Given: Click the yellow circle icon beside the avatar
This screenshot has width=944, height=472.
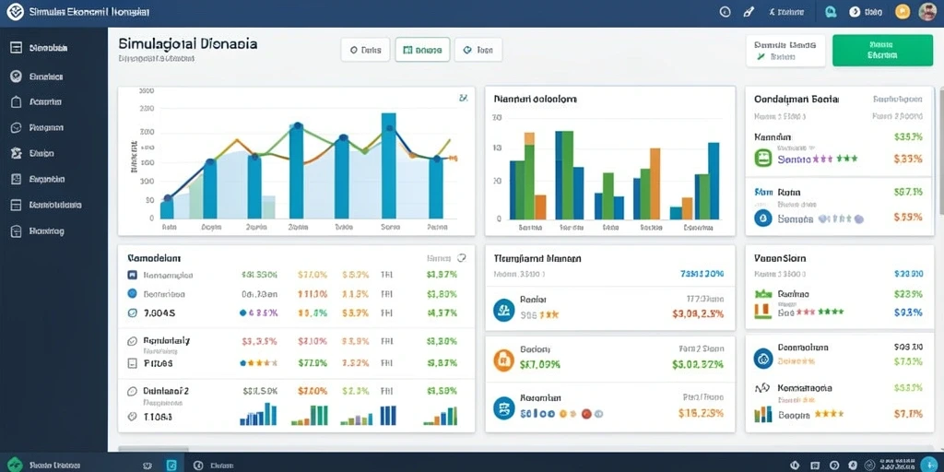Looking at the screenshot, I should pyautogui.click(x=903, y=11).
